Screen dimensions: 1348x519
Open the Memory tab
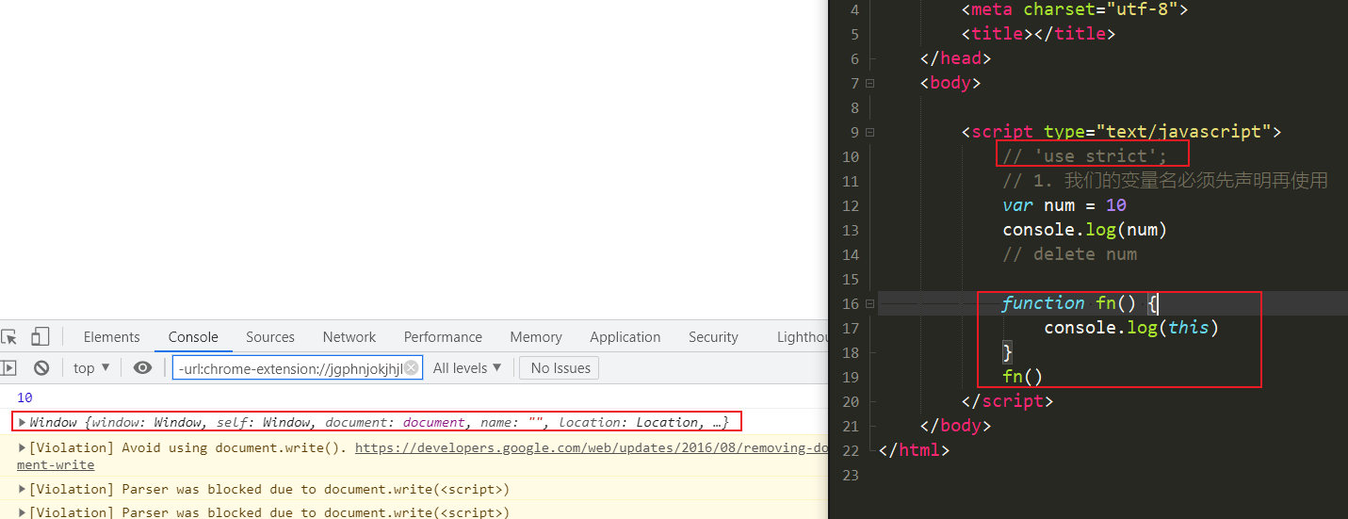[x=536, y=336]
